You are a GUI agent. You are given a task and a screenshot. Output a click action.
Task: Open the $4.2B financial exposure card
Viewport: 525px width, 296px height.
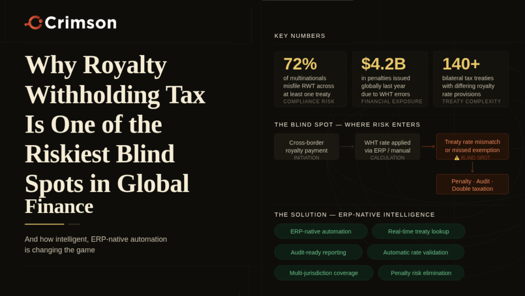tap(390, 79)
